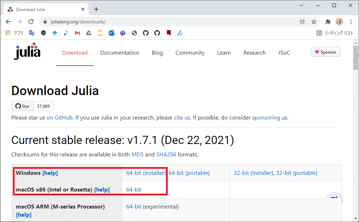
Task: Follow the "on GitHub" link
Action: point(59,118)
